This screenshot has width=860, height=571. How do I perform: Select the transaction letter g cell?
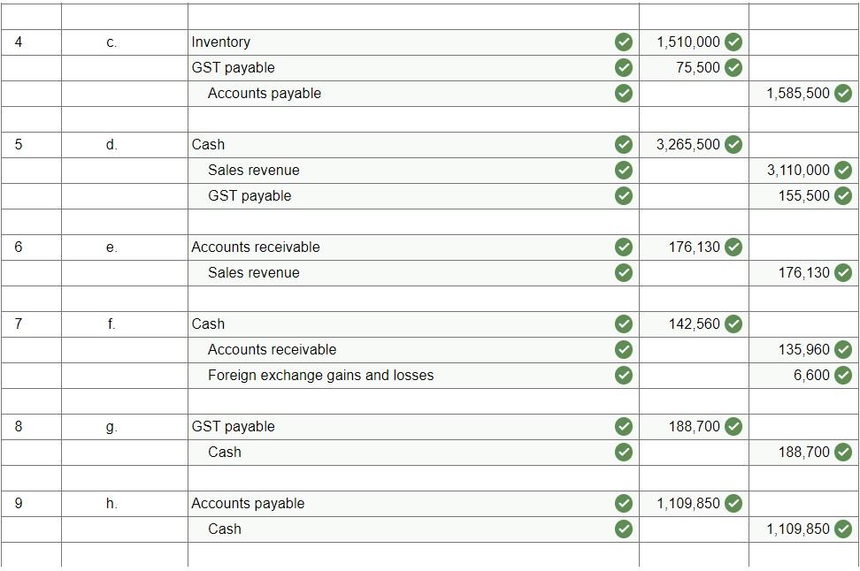coord(111,426)
